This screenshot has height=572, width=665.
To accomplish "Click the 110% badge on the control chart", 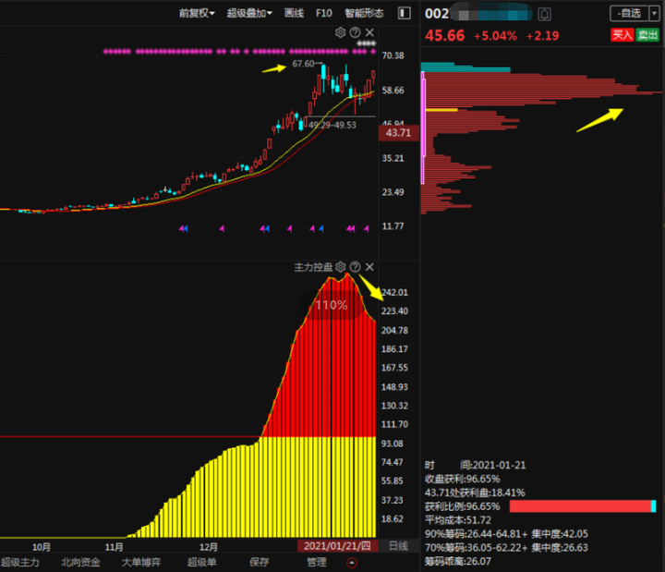I will pos(332,305).
